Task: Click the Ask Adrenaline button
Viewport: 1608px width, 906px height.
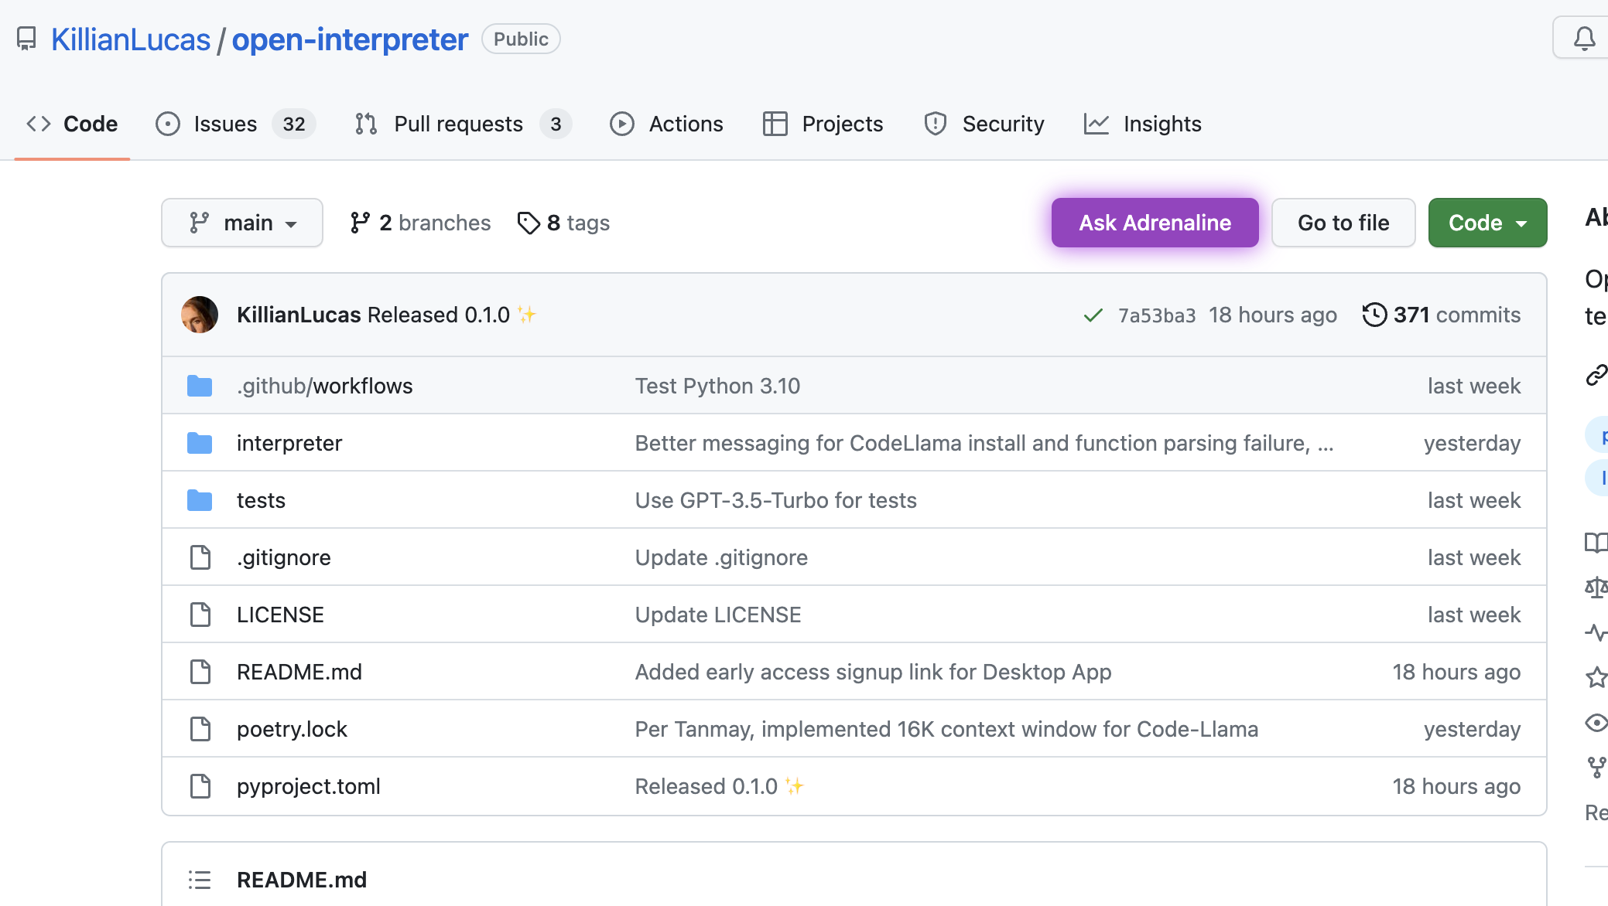Action: [x=1154, y=223]
